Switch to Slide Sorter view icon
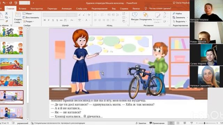223x125 pixels. coord(178,123)
